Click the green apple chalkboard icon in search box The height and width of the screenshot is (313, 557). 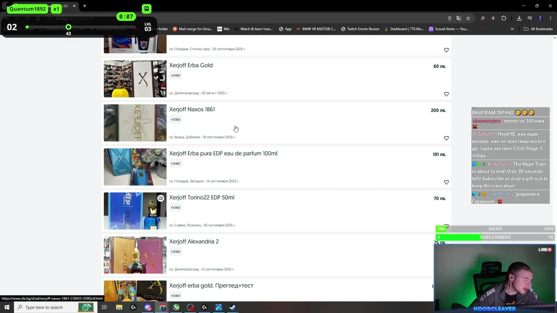click(86, 307)
